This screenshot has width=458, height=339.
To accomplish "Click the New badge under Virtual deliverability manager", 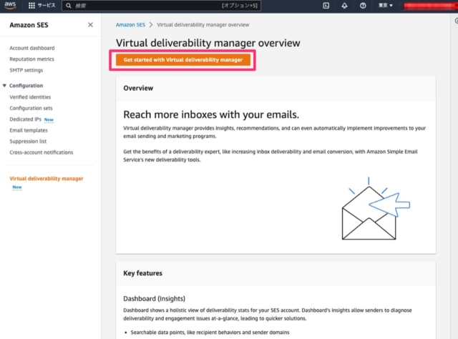I will [17, 187].
